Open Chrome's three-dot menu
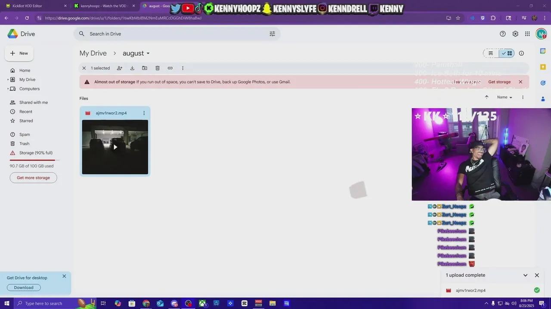The image size is (551, 309). coord(544,18)
